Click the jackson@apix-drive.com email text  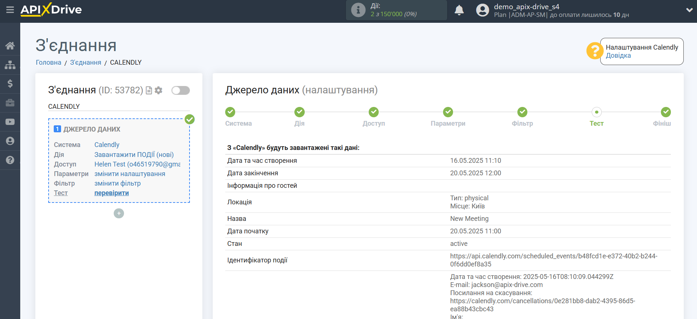[507, 285]
